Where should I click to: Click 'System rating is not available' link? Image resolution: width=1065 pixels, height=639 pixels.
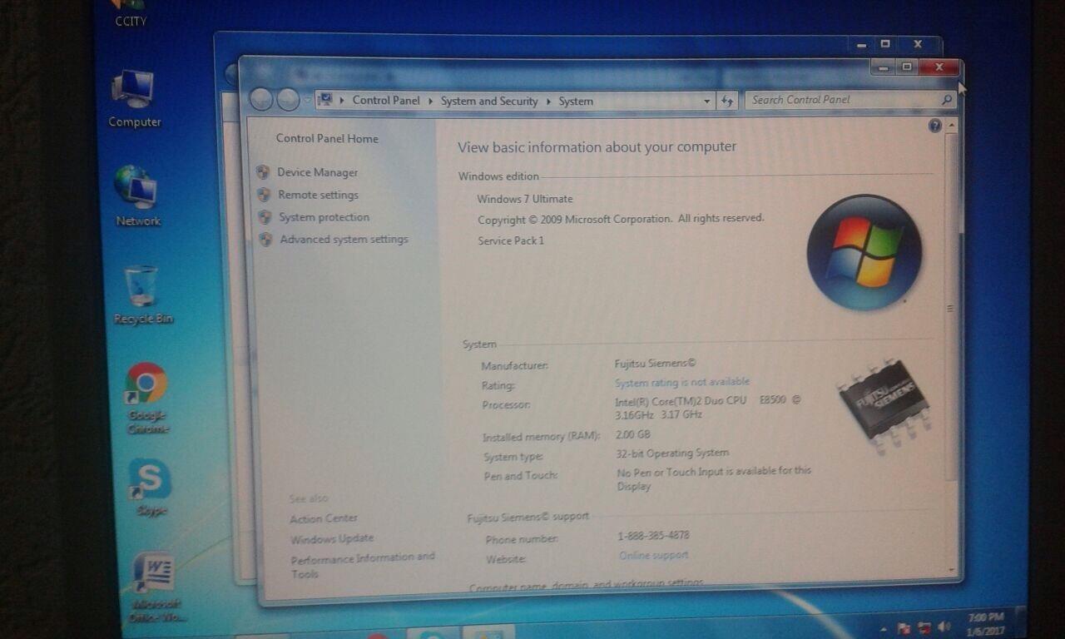point(682,382)
